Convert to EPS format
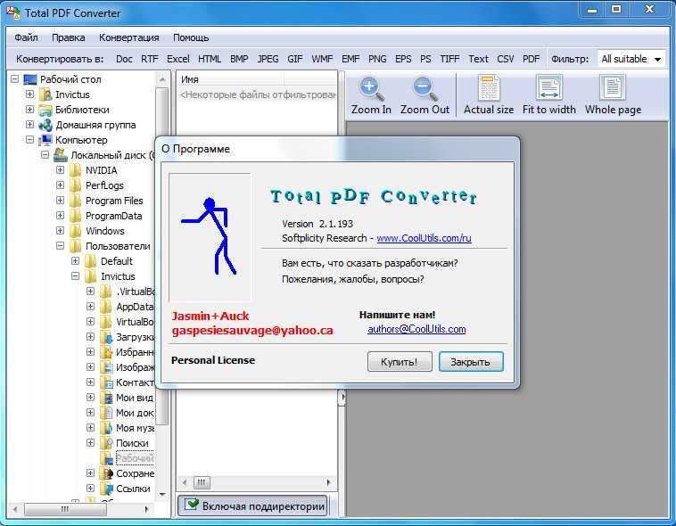This screenshot has height=526, width=676. (x=403, y=59)
